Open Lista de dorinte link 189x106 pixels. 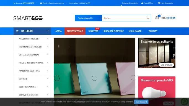coord(167,3)
